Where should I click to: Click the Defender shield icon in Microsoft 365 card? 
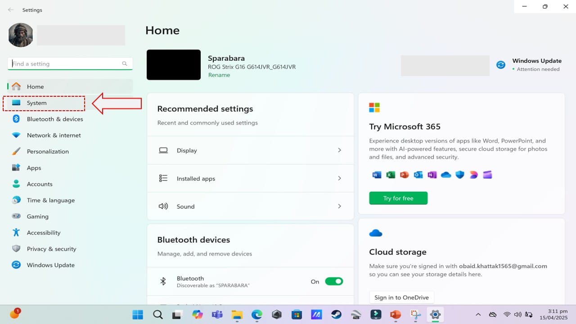click(460, 175)
